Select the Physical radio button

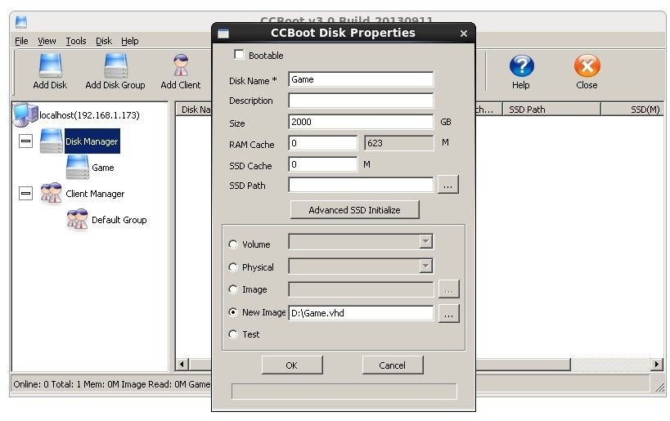coord(233,266)
